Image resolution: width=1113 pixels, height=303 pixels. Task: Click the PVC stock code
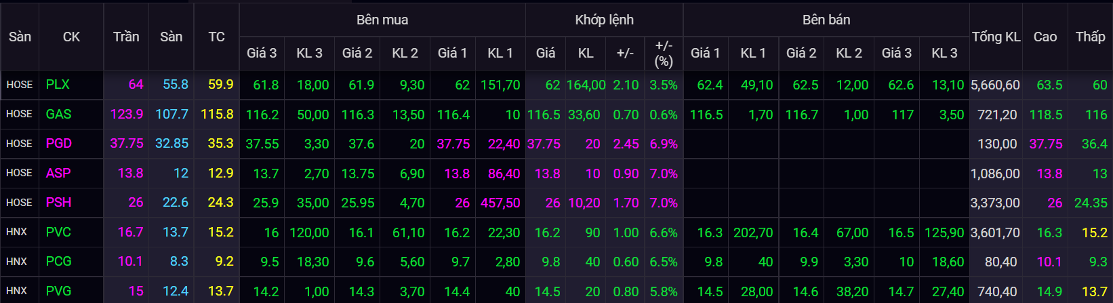click(58, 233)
